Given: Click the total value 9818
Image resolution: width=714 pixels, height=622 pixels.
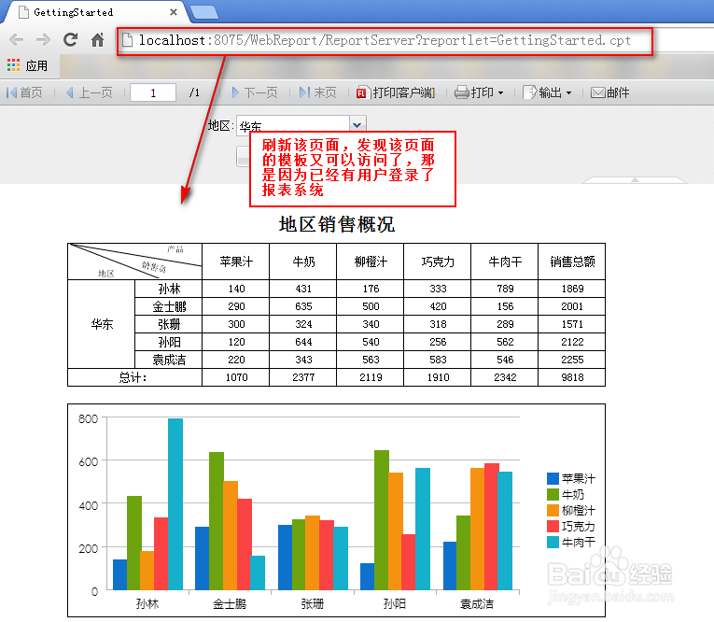Looking at the screenshot, I should [x=572, y=377].
